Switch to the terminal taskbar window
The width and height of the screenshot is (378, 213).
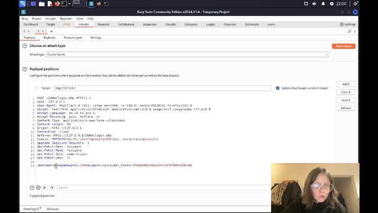pyautogui.click(x=106, y=4)
